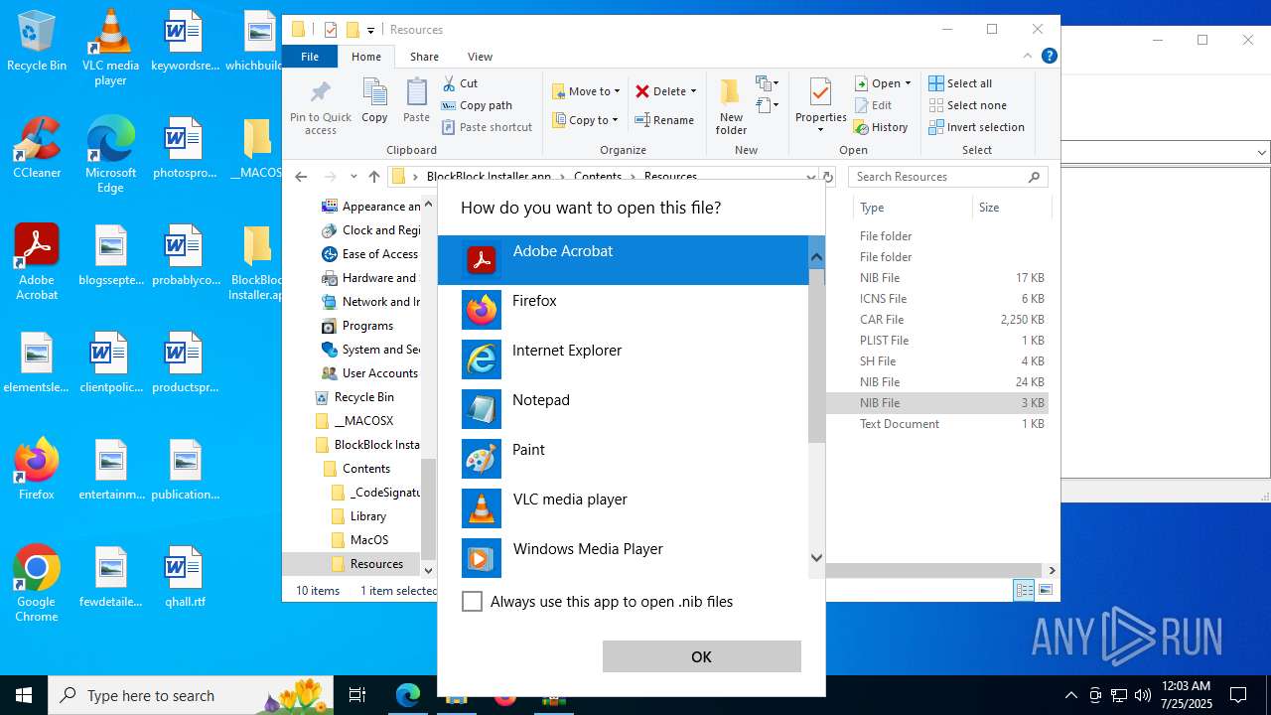This screenshot has height=715, width=1271.
Task: Select the Contents folder in tree
Action: pyautogui.click(x=357, y=469)
